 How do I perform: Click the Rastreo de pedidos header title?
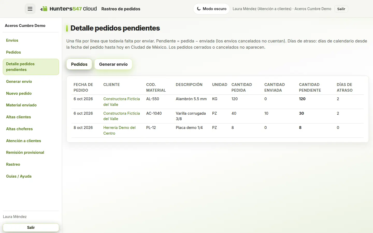121,9
